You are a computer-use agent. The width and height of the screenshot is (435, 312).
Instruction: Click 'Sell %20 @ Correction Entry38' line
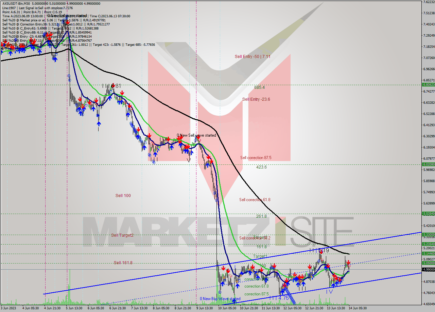(x=56, y=24)
